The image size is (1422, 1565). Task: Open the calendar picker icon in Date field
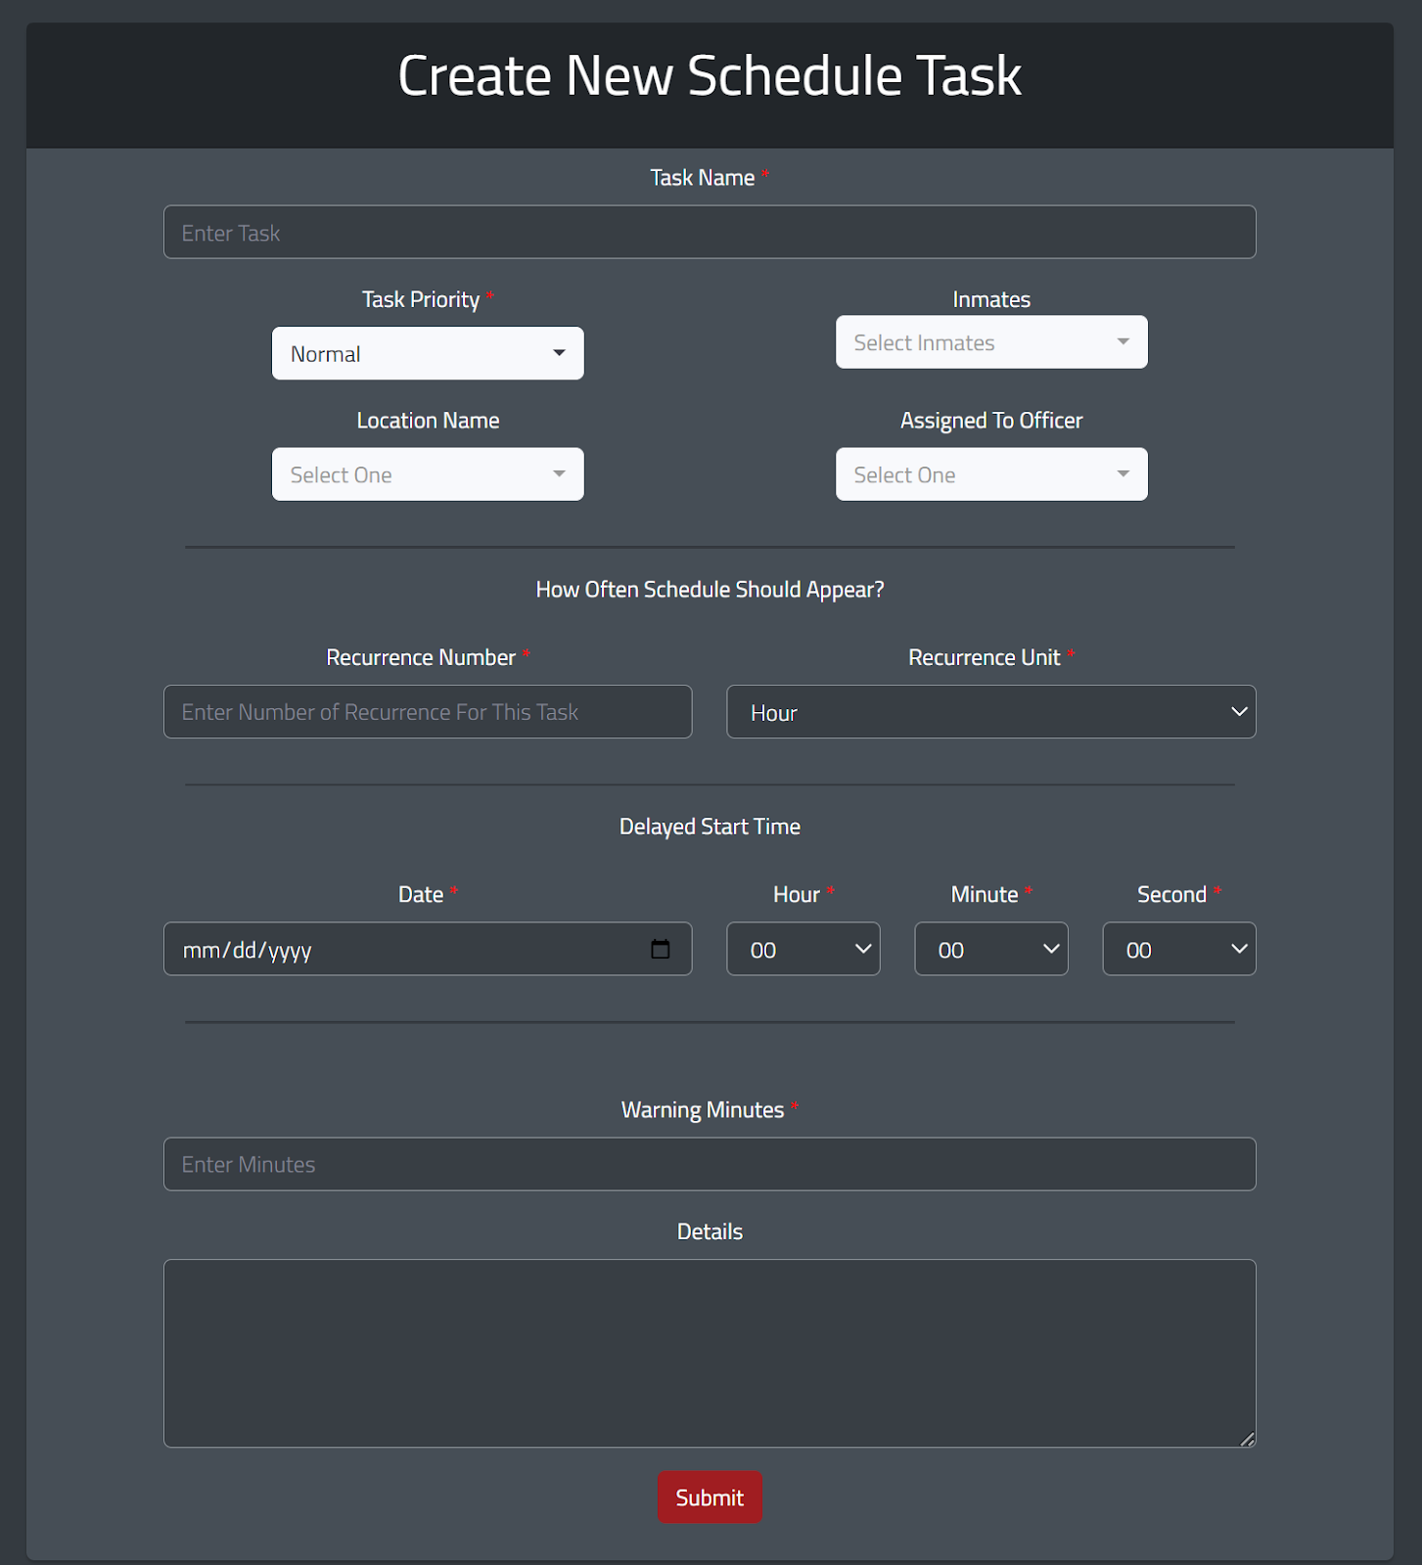click(x=661, y=949)
